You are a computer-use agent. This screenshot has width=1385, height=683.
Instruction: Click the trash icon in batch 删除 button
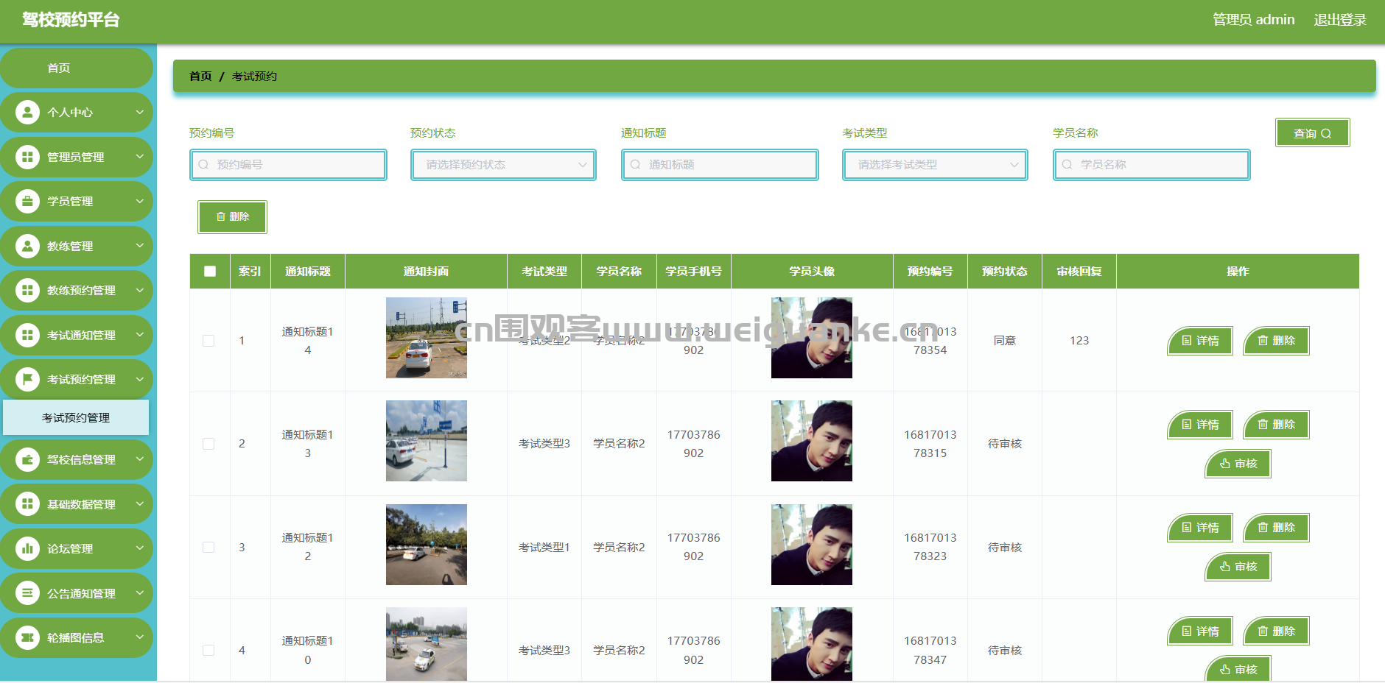[x=220, y=216]
